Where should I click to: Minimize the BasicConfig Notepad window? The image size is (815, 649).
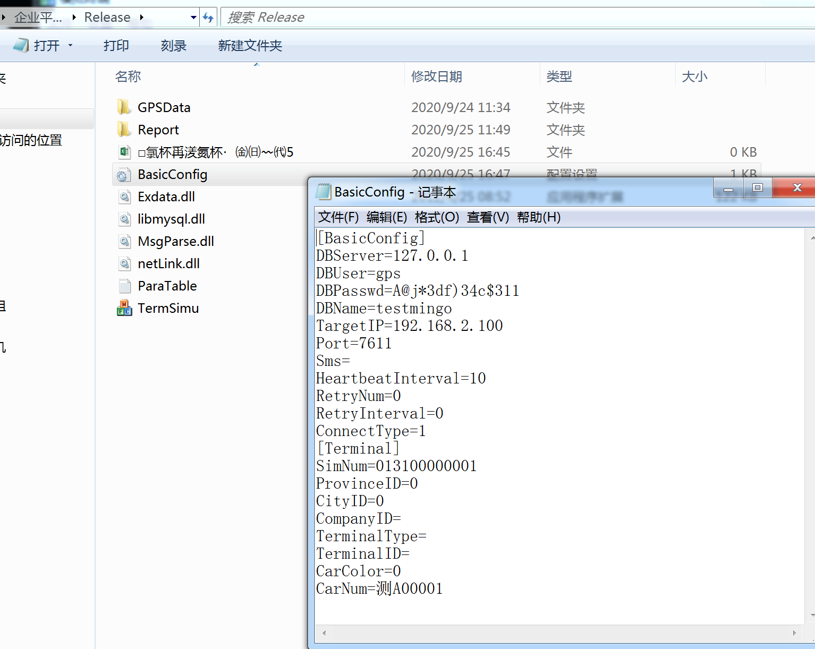click(728, 188)
